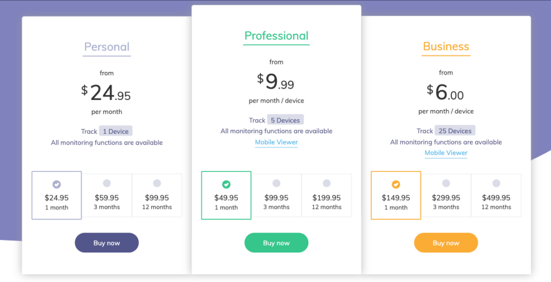Click the 5 Devices badge

tap(285, 120)
